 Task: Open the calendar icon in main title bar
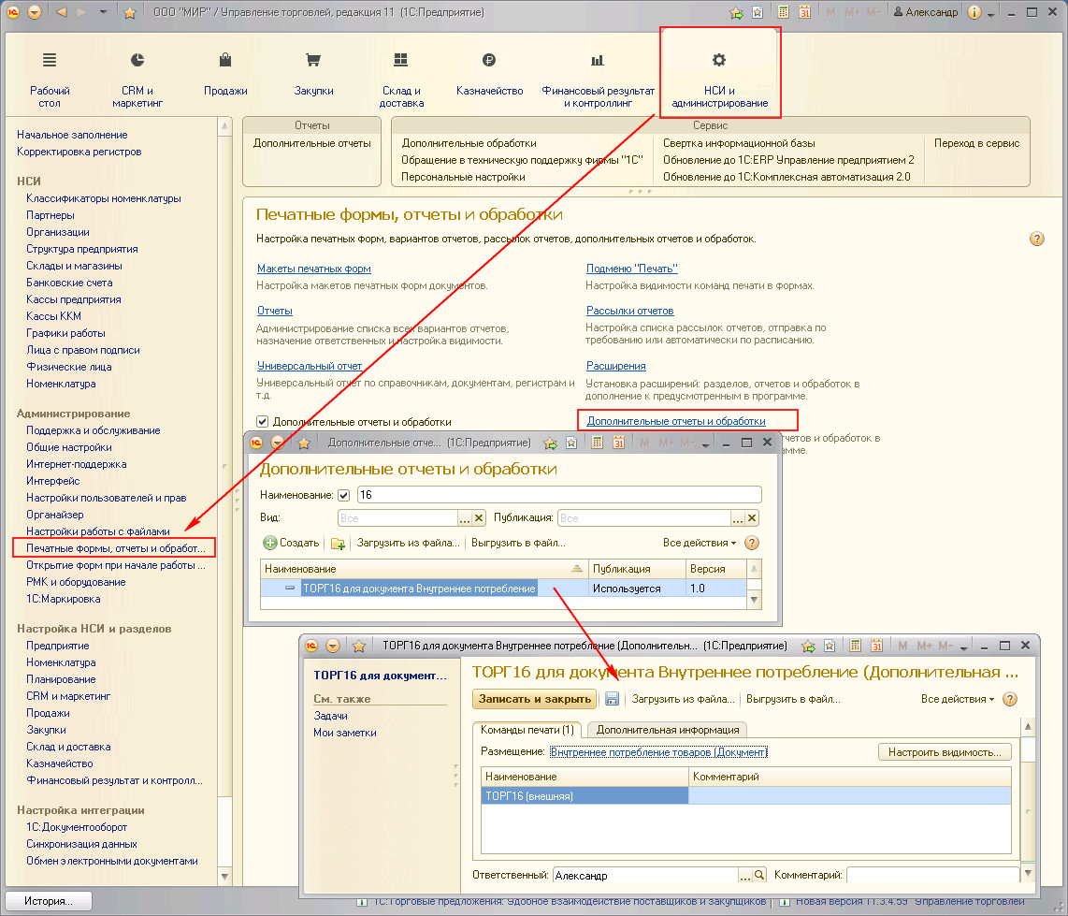pos(804,12)
